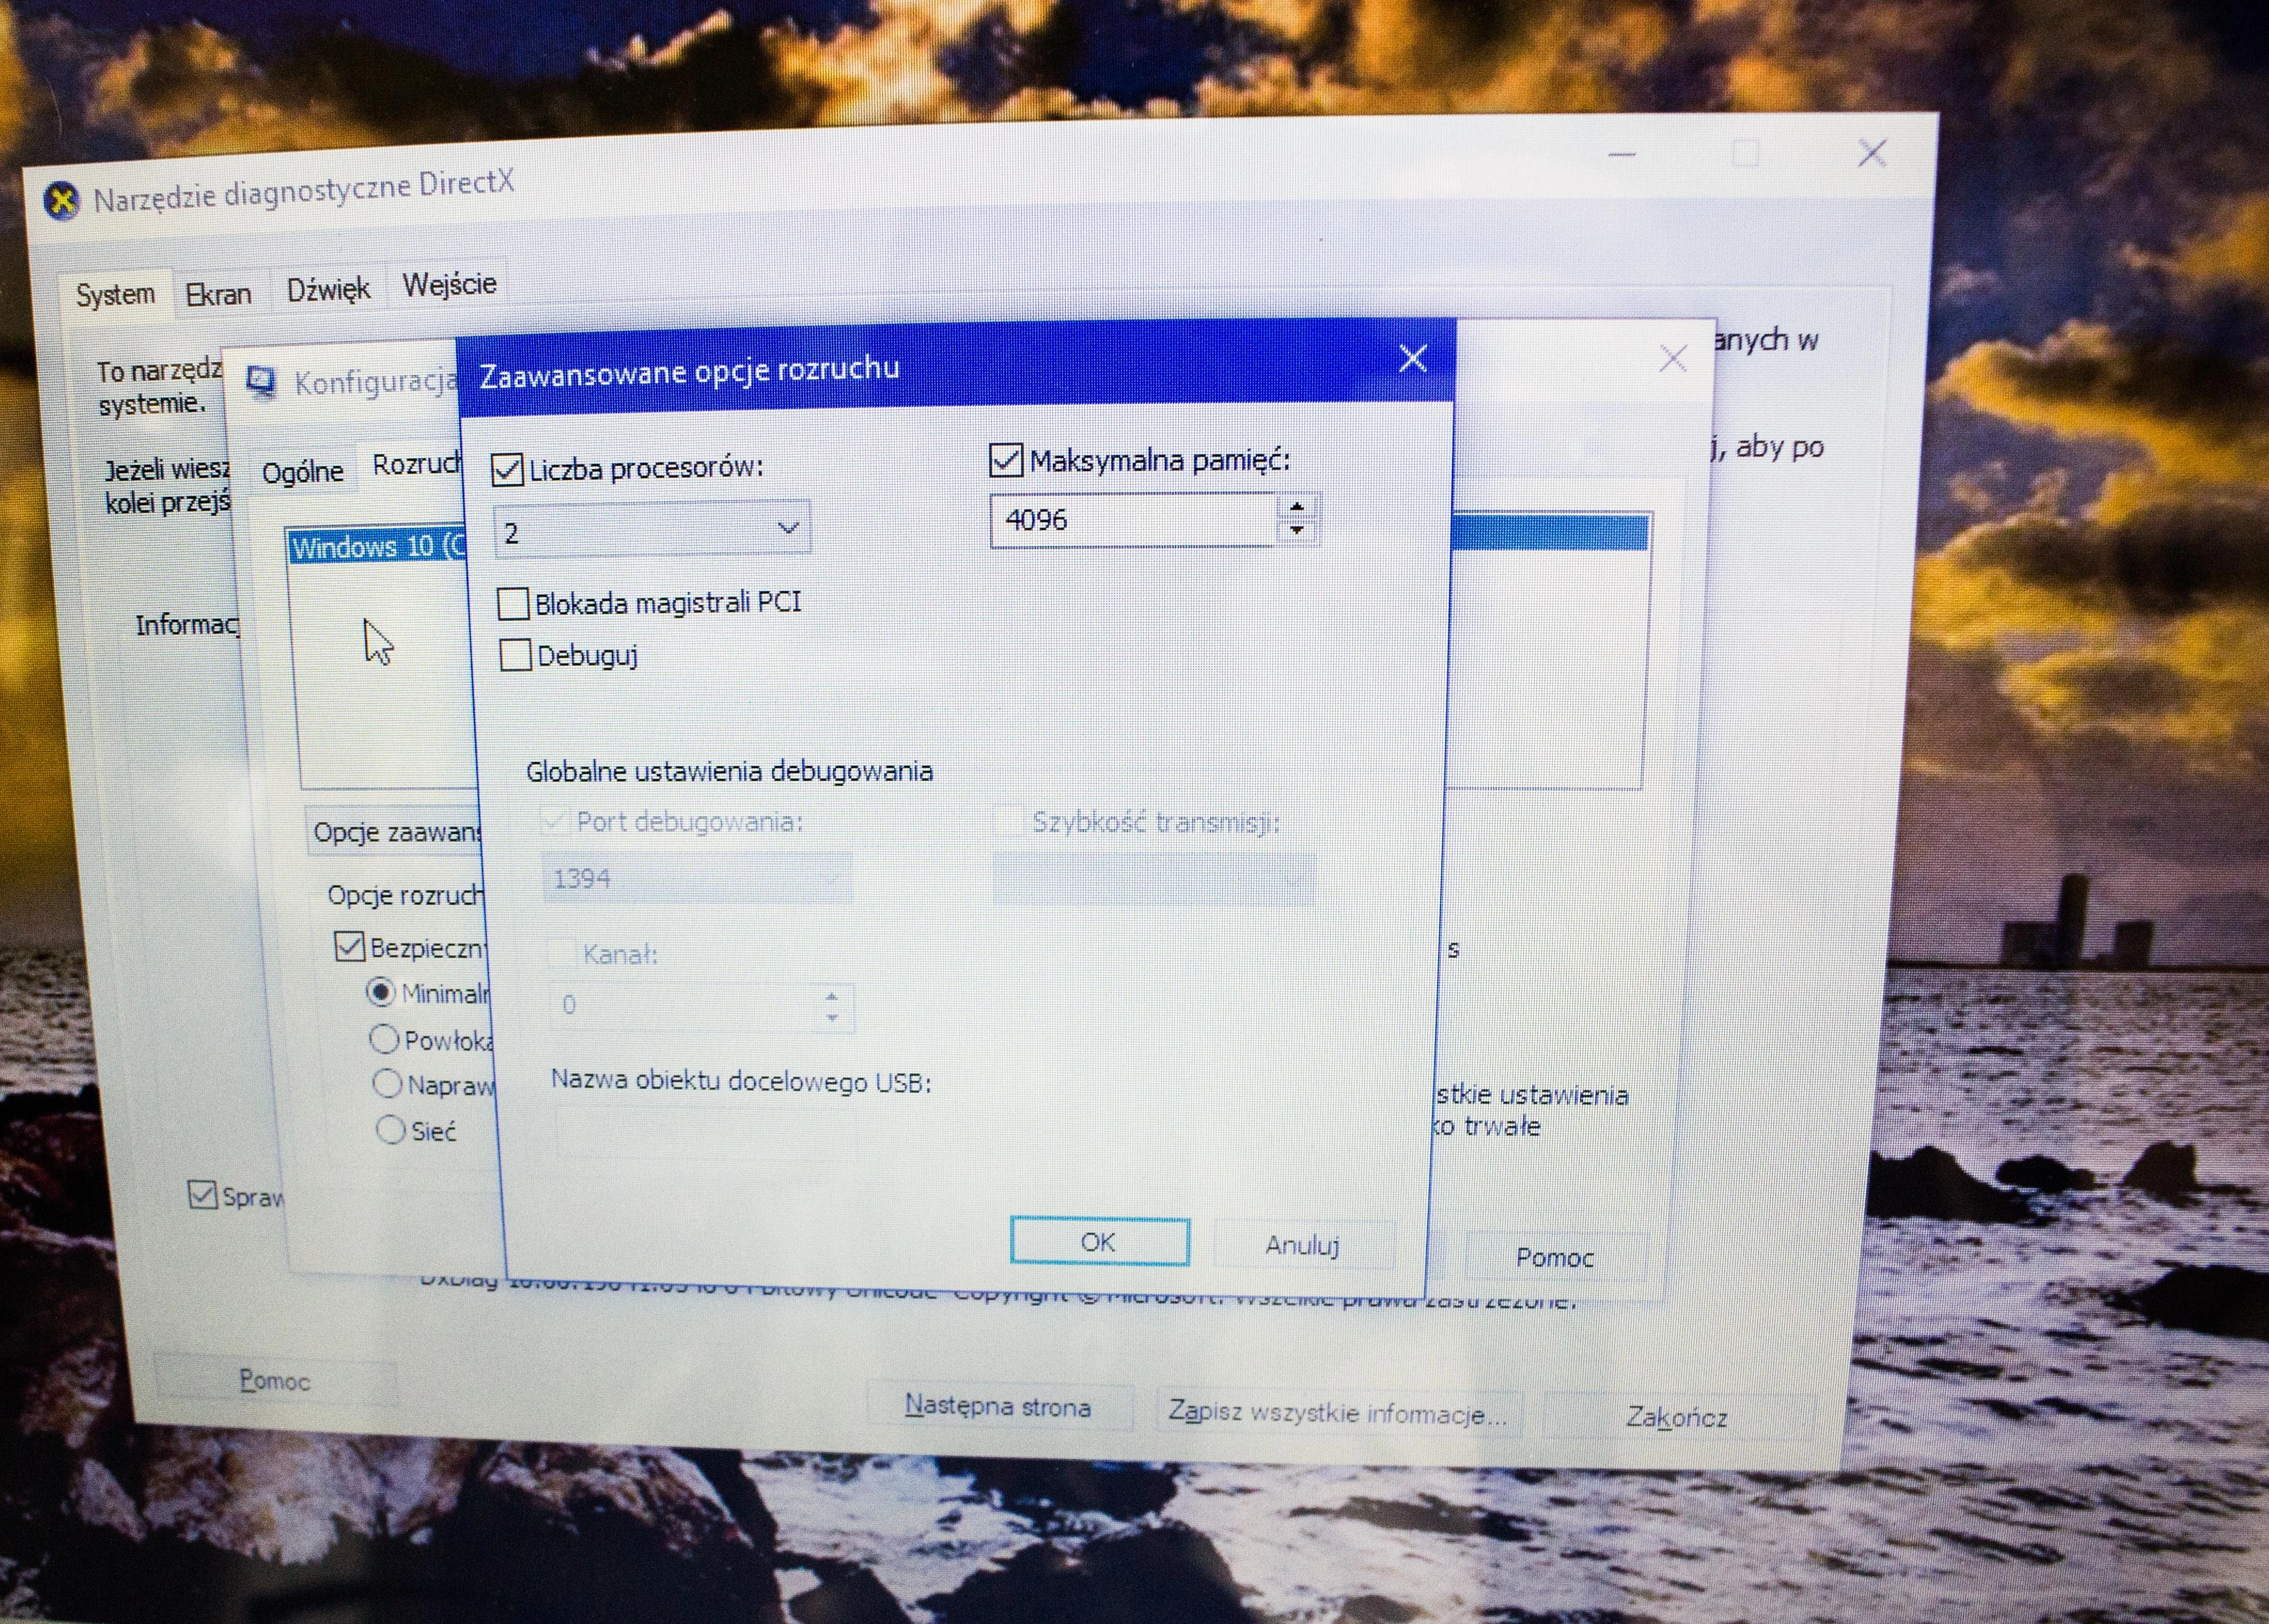Open the Dźwięk tab
Viewport: 2269px width, 1624px height.
(328, 290)
